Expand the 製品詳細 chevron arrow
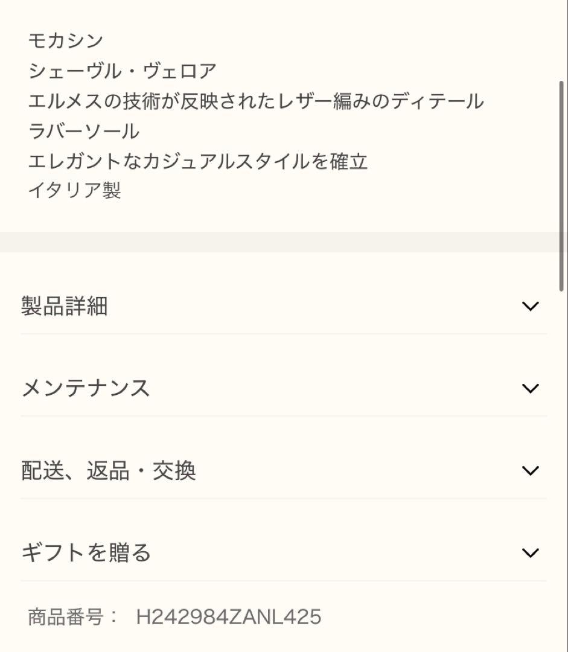This screenshot has width=568, height=652. point(530,306)
